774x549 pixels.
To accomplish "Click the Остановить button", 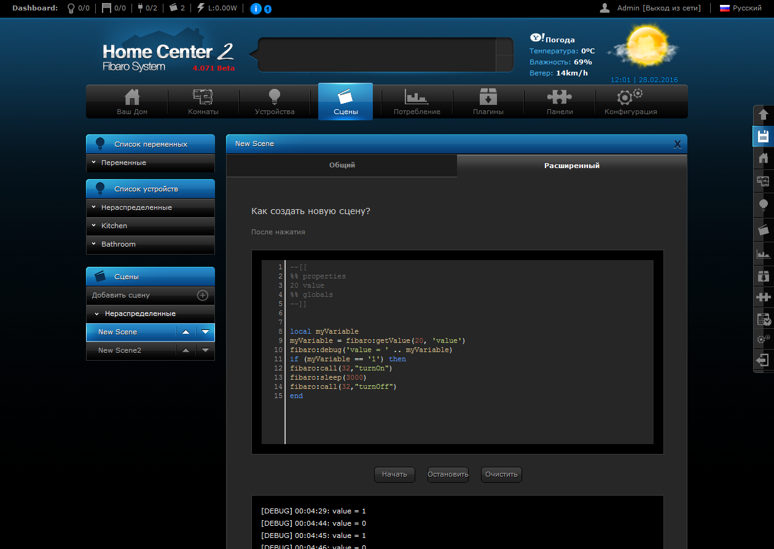I will pos(448,474).
